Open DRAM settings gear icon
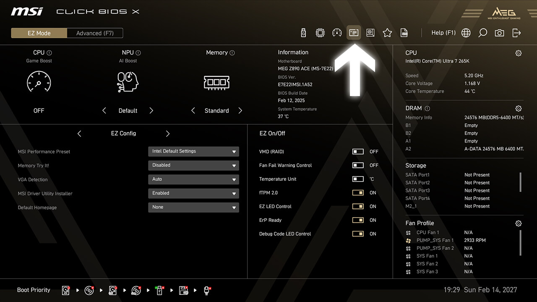The width and height of the screenshot is (537, 302). coord(519,109)
